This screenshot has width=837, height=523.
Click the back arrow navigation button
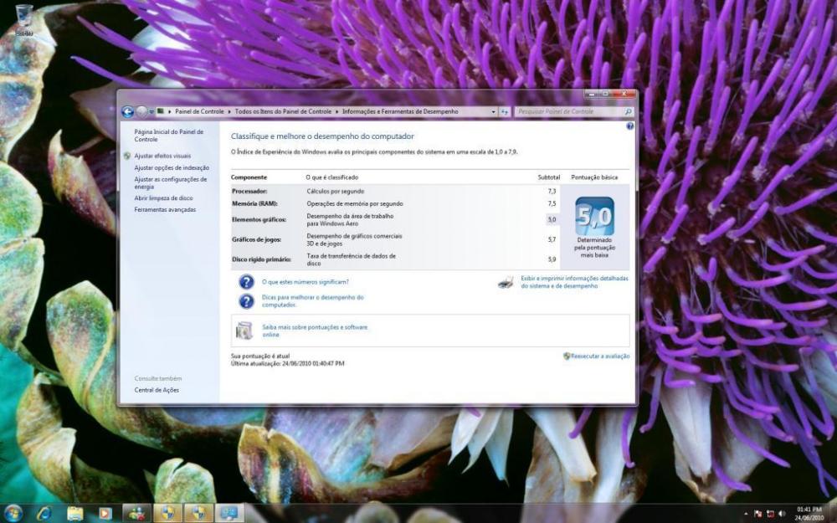(127, 111)
